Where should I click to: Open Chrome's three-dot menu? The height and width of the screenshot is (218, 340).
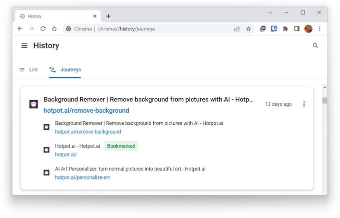pyautogui.click(x=319, y=29)
